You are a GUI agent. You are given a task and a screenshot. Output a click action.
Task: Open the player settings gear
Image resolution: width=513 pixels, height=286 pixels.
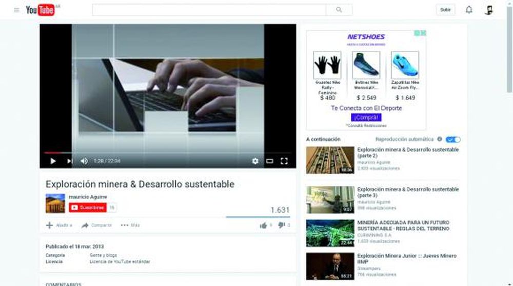click(255, 161)
